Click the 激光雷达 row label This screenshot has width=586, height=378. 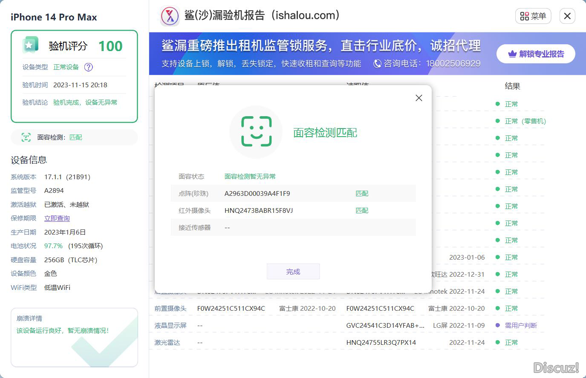tap(167, 342)
